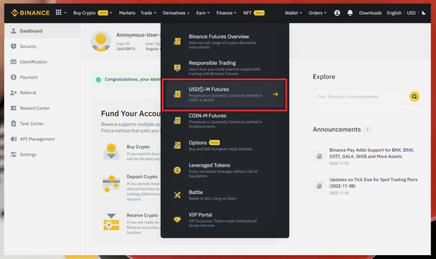
Task: Click the Downloads link
Action: (x=370, y=13)
